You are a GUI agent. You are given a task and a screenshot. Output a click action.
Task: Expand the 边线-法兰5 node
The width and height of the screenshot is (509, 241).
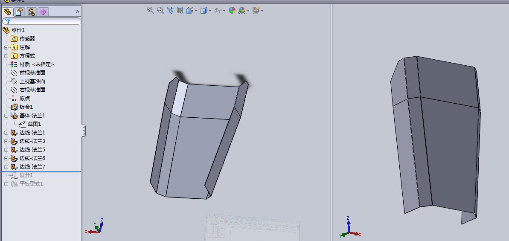pyautogui.click(x=6, y=150)
